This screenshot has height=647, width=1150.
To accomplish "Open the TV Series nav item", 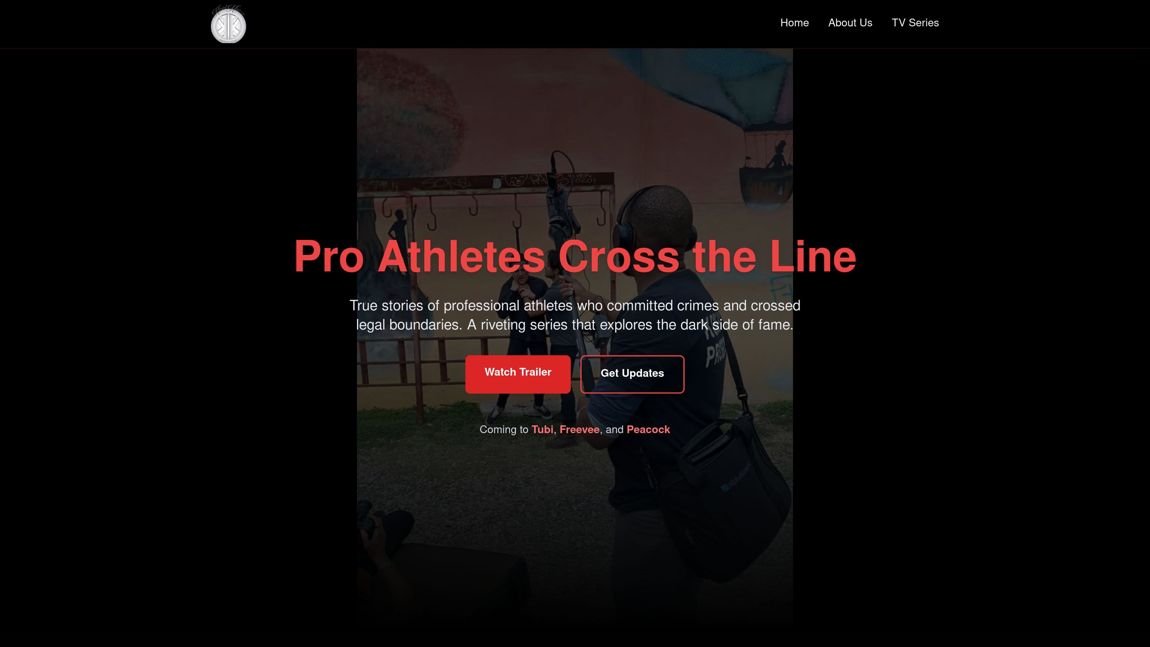I will pos(915,23).
